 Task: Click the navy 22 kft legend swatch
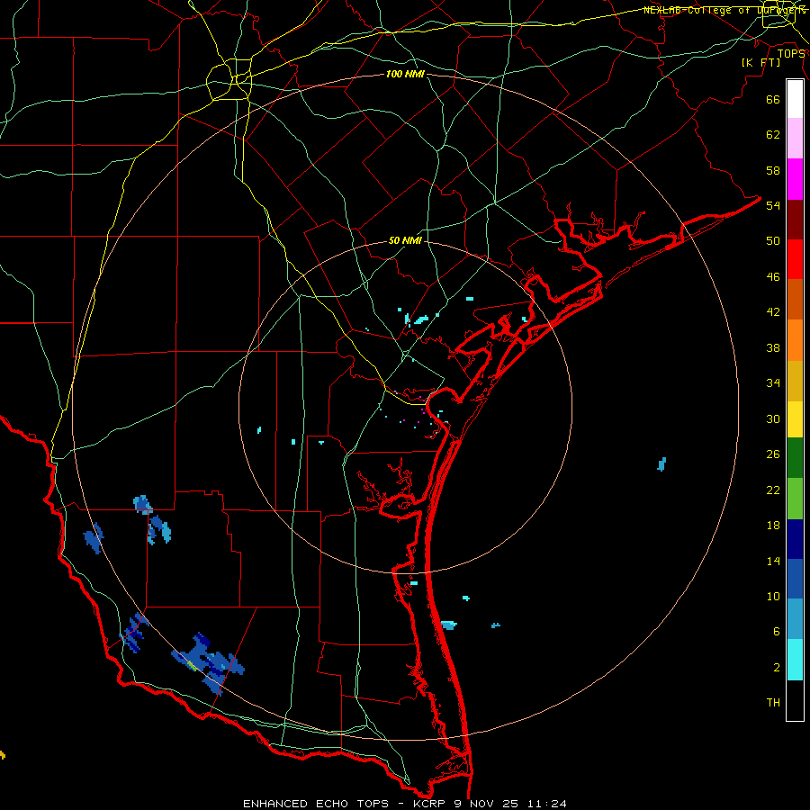[795, 539]
